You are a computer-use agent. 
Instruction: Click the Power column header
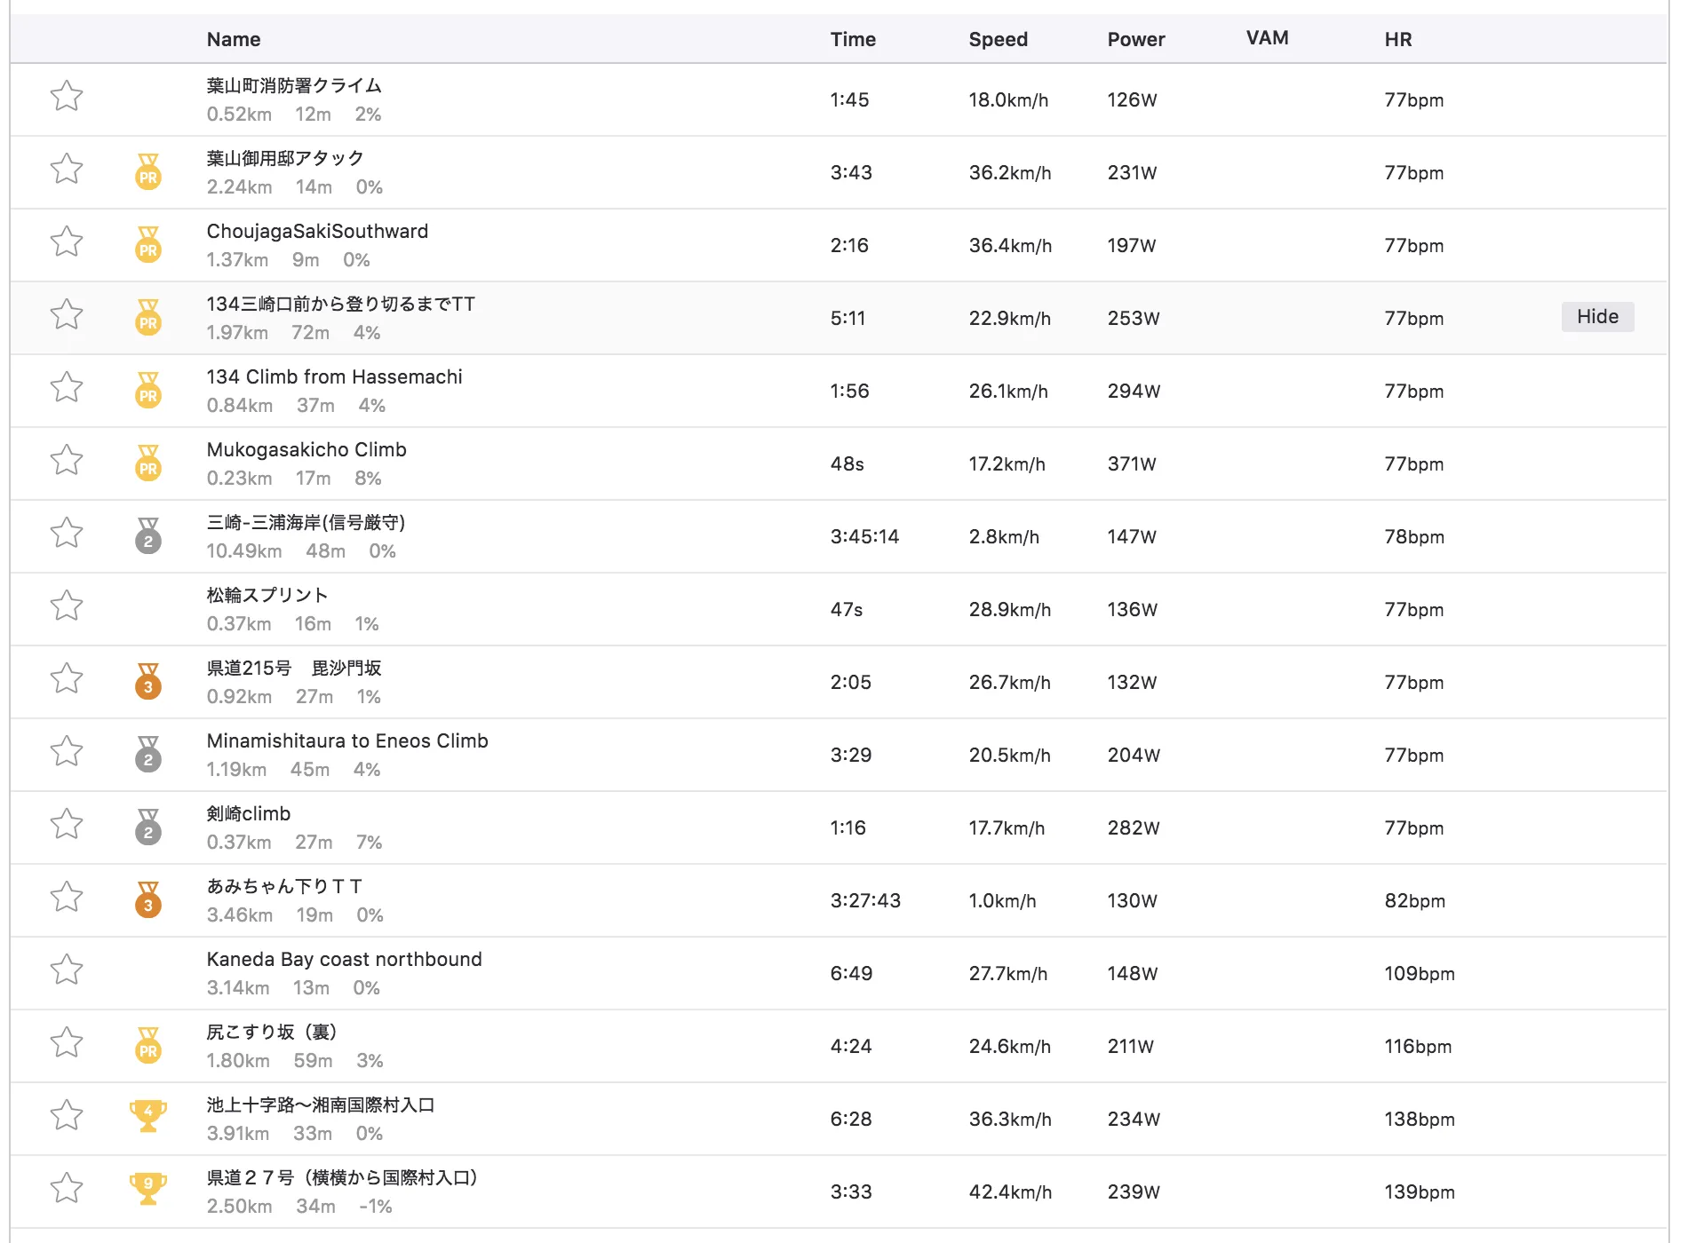point(1135,39)
